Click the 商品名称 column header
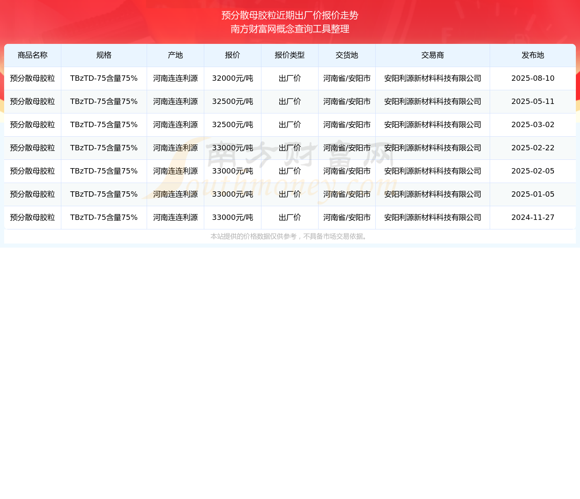This screenshot has height=499, width=580. pos(33,55)
